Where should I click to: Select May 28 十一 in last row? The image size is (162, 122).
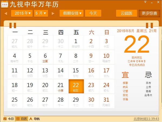[61, 101]
